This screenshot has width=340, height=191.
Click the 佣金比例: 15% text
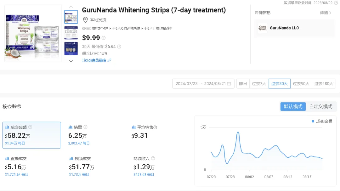[x=94, y=53]
